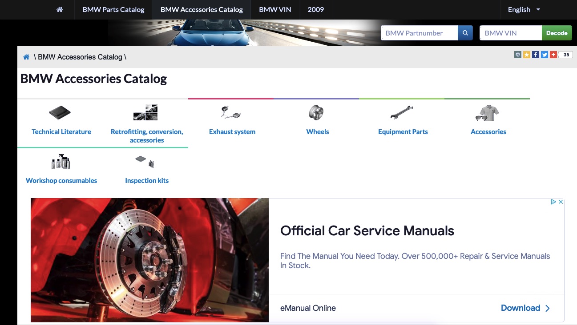577x325 pixels.
Task: Click the Equipment Parts wrench icon
Action: coord(402,113)
